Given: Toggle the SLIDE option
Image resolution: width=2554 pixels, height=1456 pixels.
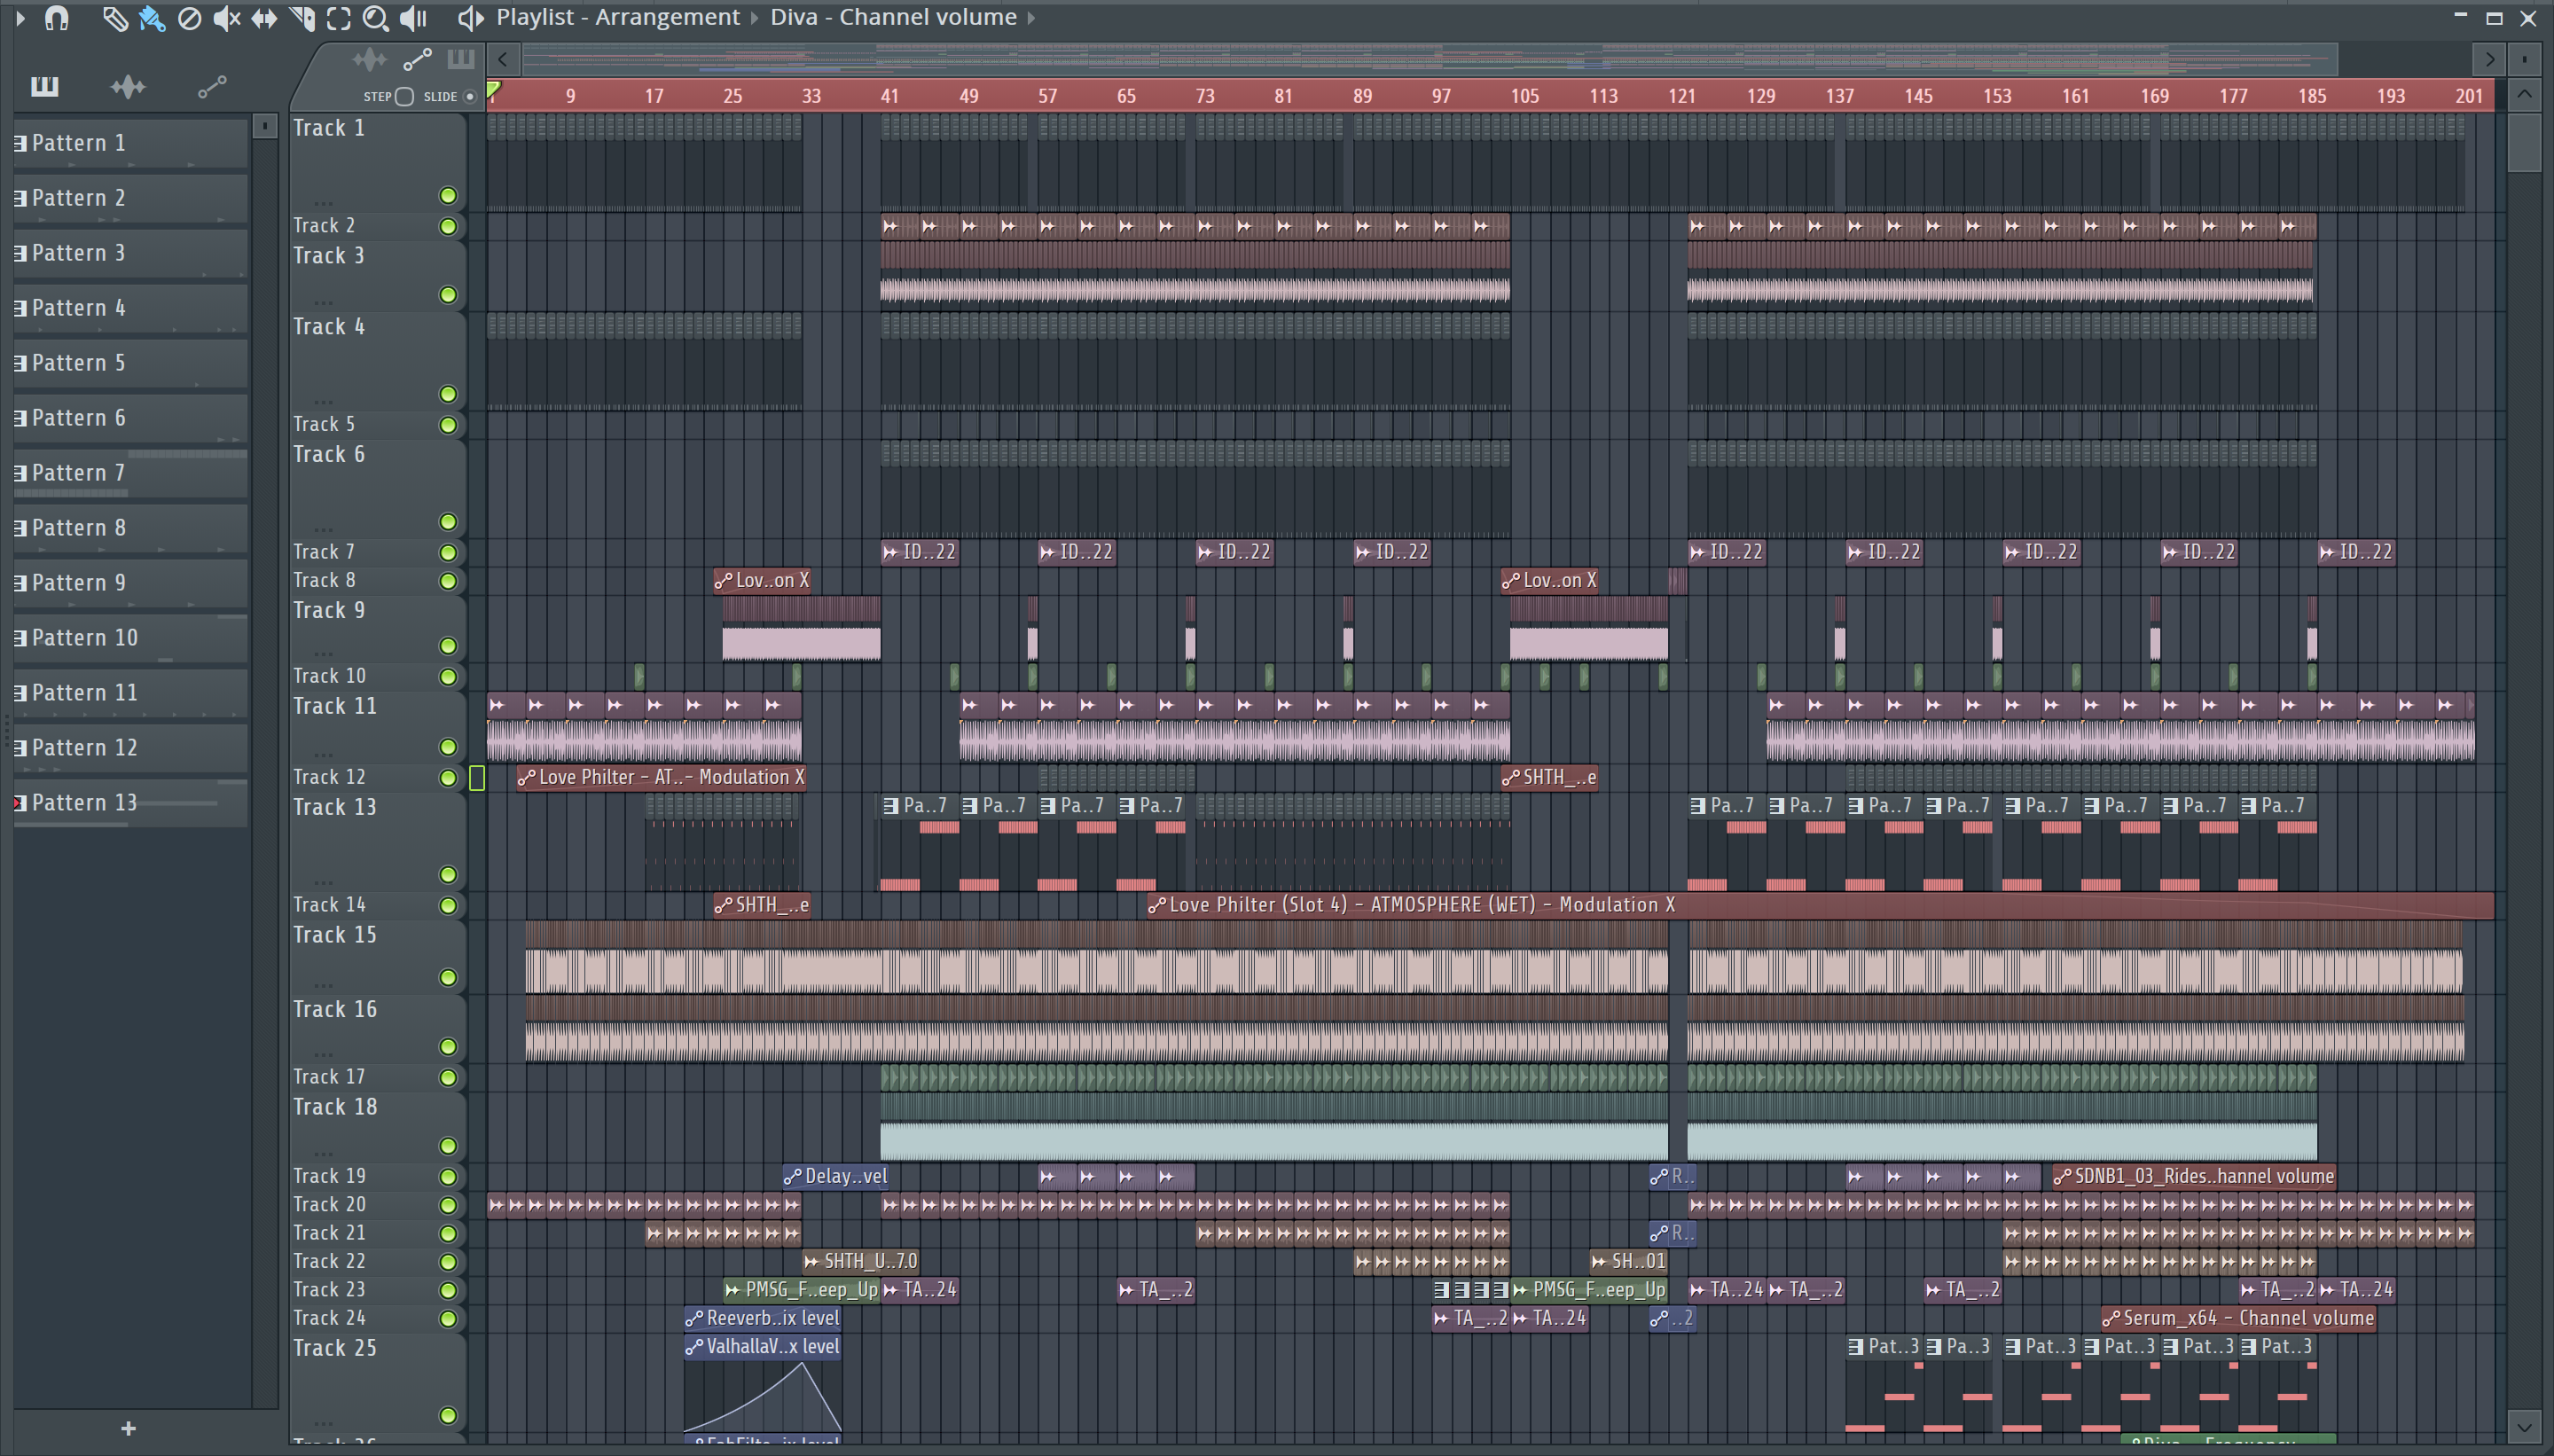Looking at the screenshot, I should (469, 96).
